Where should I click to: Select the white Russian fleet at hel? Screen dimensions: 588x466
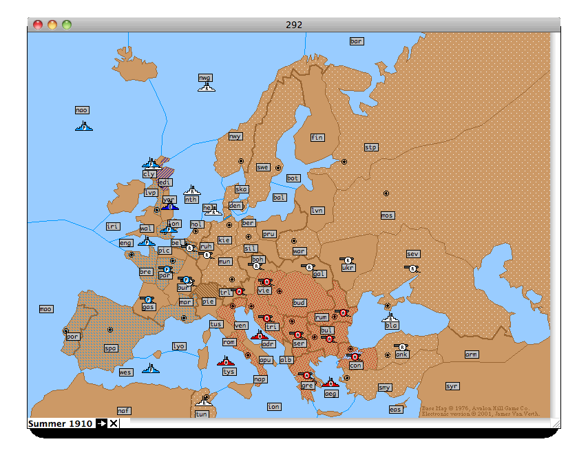click(213, 212)
